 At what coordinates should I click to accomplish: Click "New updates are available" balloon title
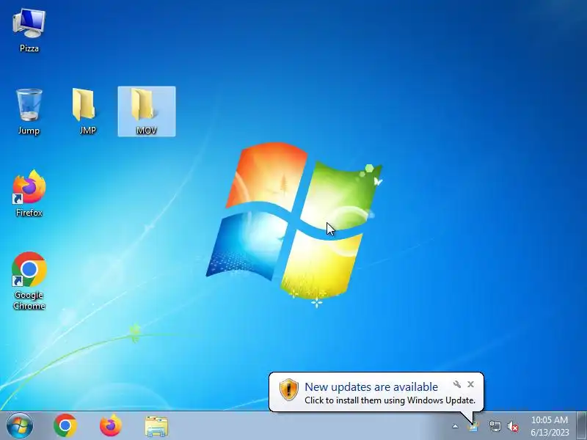tap(371, 387)
